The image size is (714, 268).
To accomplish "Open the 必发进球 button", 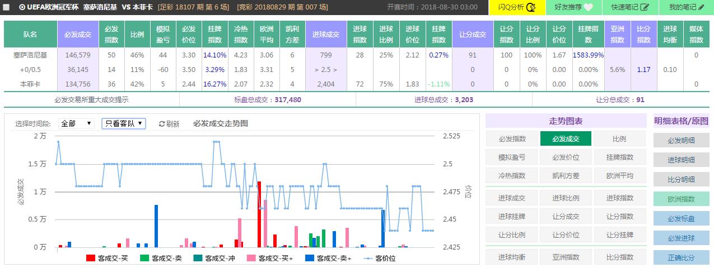I will coord(681,238).
